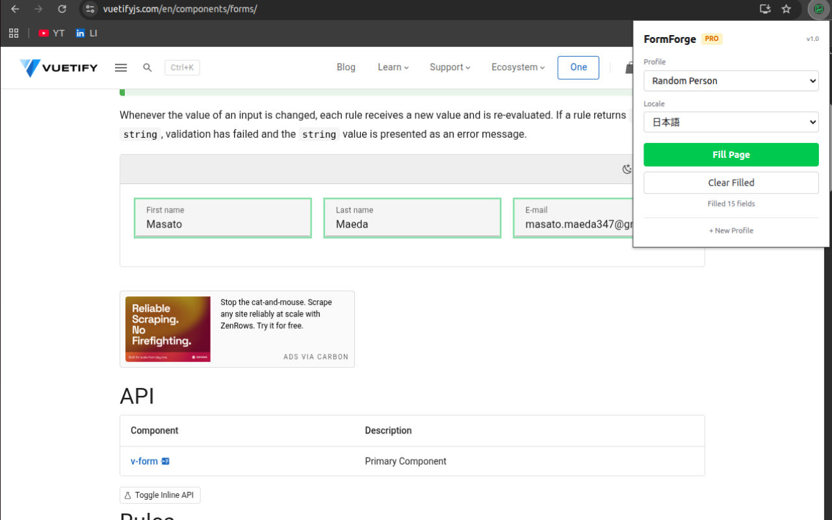Click Toggle Inline API

[159, 495]
